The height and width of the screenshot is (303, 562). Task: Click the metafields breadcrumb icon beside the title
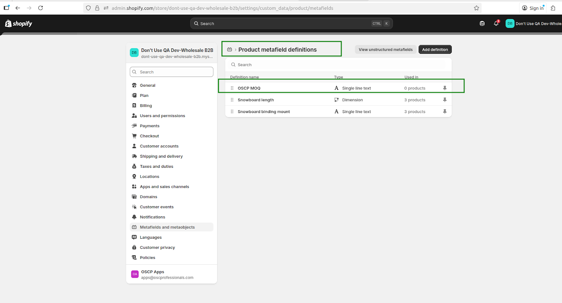pos(230,50)
